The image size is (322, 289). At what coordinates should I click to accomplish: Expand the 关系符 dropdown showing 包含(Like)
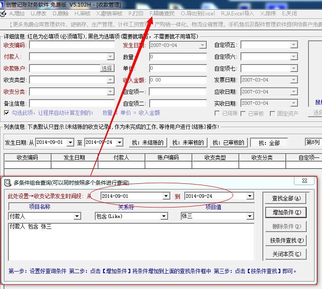[164, 216]
